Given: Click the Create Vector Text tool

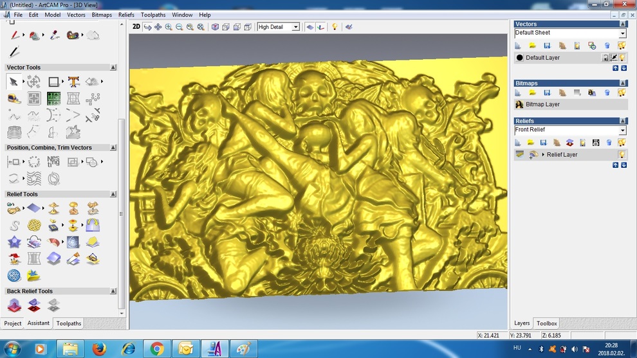Looking at the screenshot, I should (x=73, y=82).
